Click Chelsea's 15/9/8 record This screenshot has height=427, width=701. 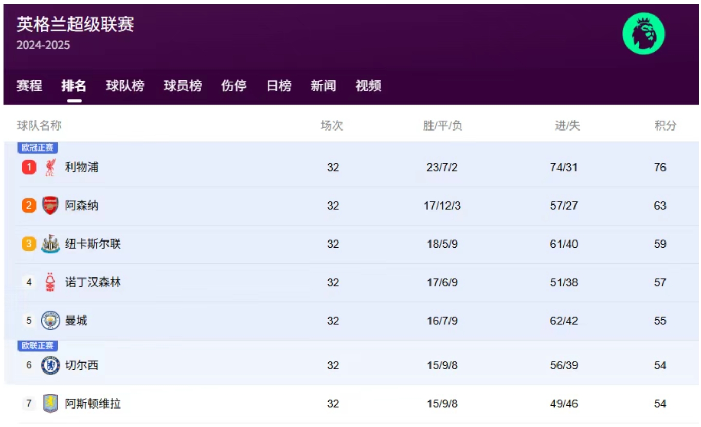tap(442, 366)
